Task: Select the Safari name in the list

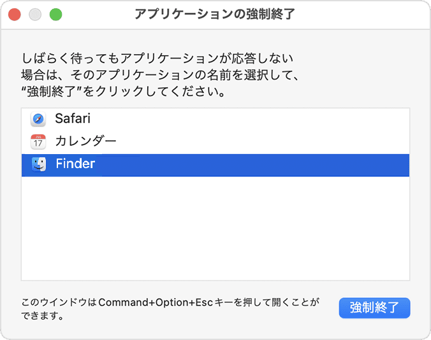Action: 73,119
